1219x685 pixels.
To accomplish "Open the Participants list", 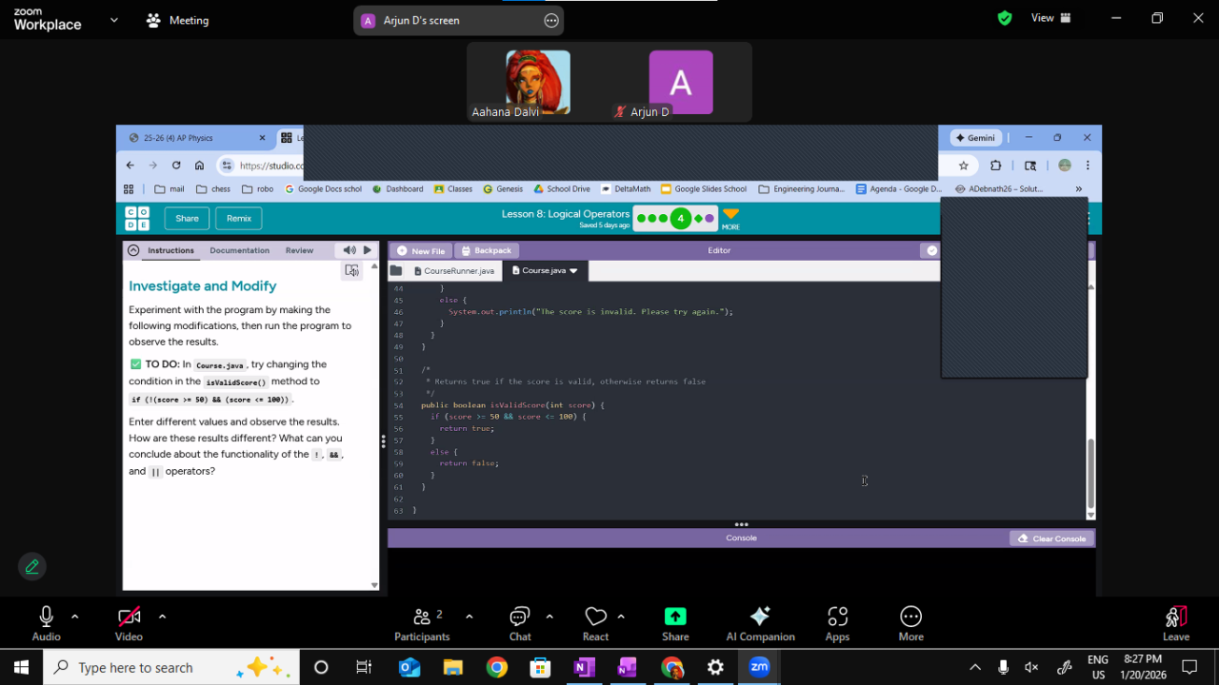I will (x=422, y=617).
